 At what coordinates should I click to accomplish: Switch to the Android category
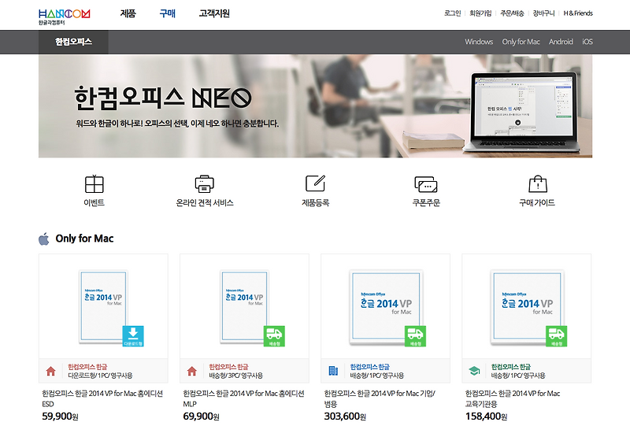pyautogui.click(x=561, y=42)
